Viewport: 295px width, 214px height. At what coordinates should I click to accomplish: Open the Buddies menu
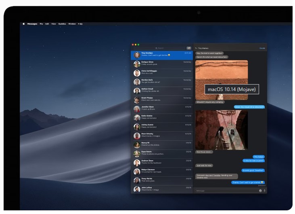coord(62,24)
